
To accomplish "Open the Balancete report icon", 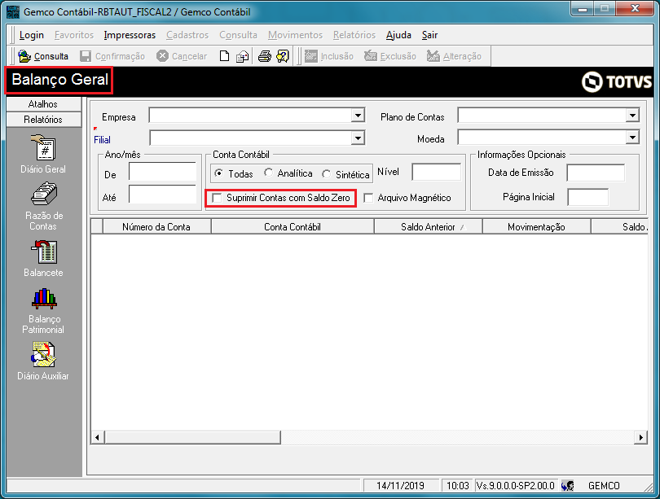I will 44,252.
